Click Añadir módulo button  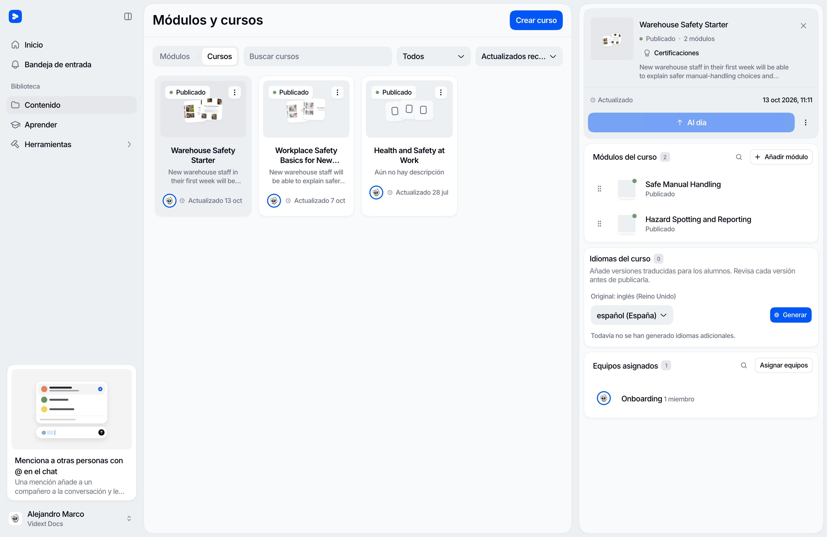click(781, 157)
